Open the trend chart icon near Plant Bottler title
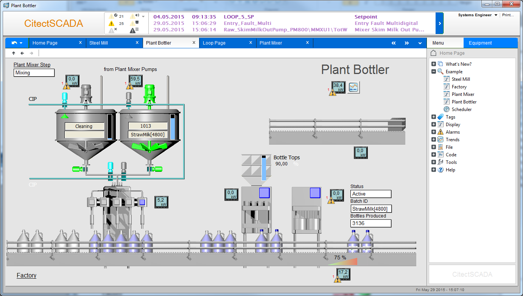 coord(354,87)
